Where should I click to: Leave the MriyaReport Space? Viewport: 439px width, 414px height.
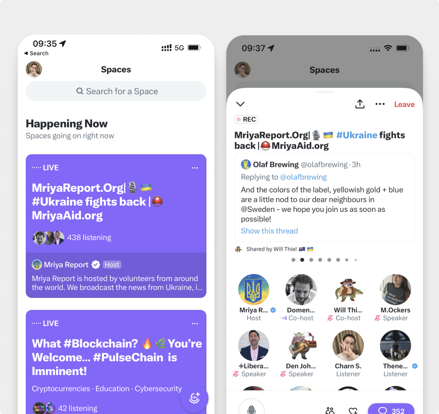click(x=404, y=104)
